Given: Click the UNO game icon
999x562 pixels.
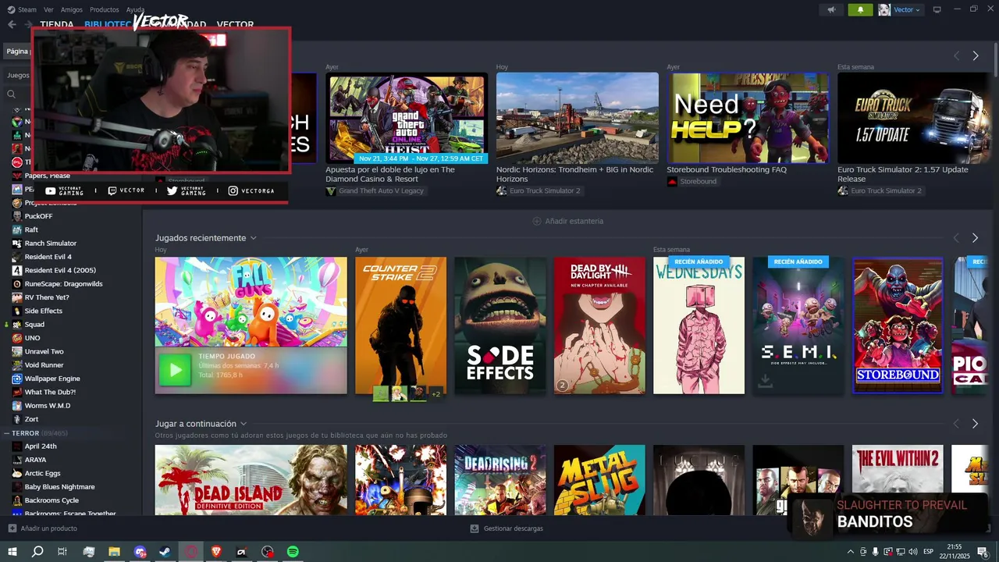Looking at the screenshot, I should tap(17, 338).
